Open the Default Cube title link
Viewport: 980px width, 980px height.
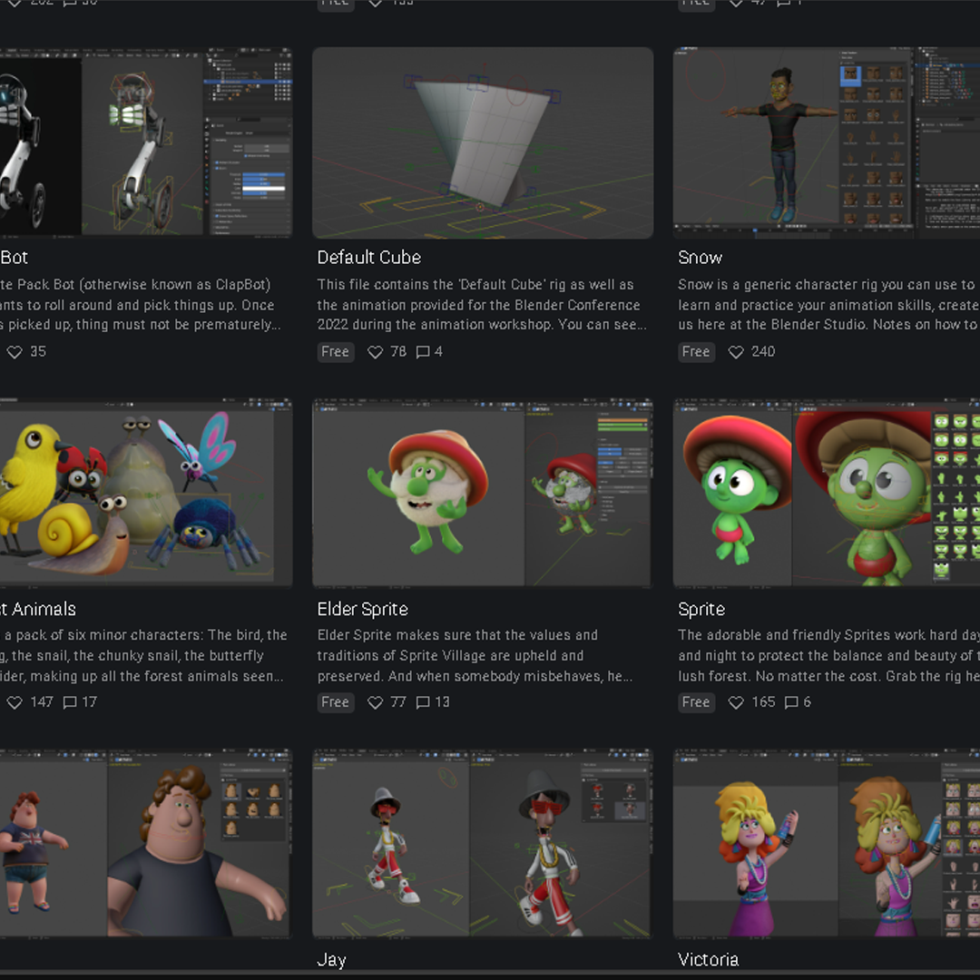[x=368, y=258]
